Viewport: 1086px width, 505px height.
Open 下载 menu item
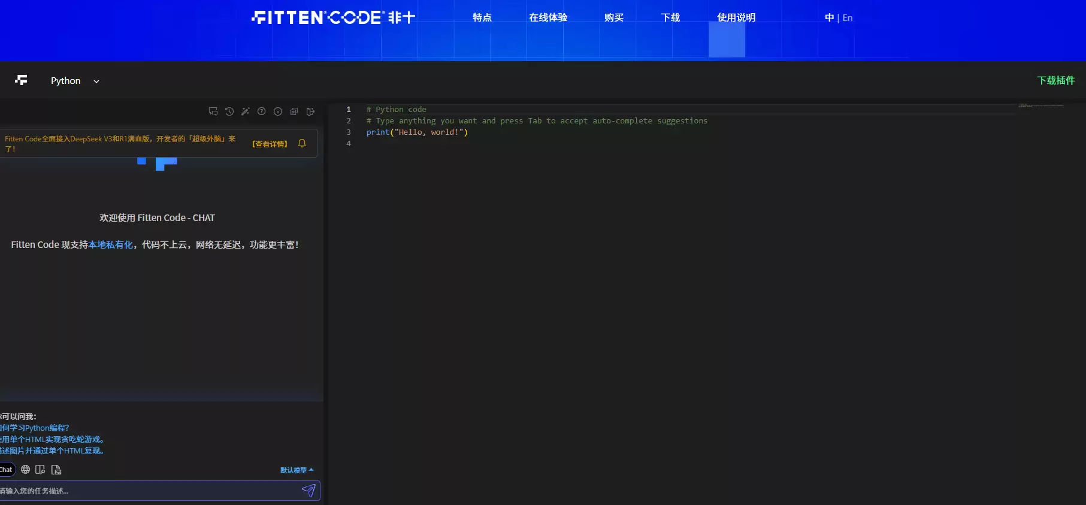[670, 18]
